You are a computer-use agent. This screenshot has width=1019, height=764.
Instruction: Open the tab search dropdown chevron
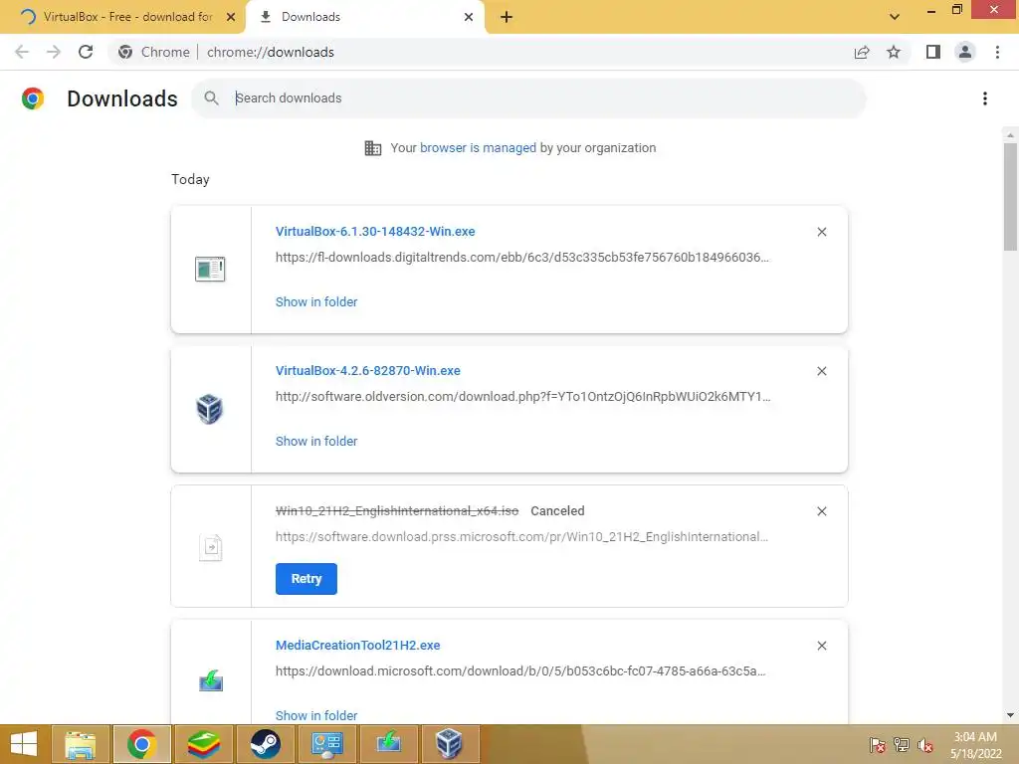895,17
